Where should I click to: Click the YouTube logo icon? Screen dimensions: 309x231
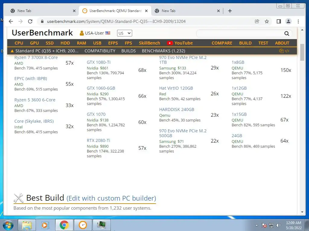pyautogui.click(x=170, y=43)
